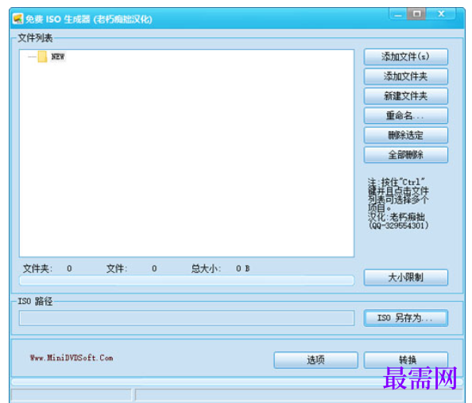Remove selected items with 删除选定

405,135
